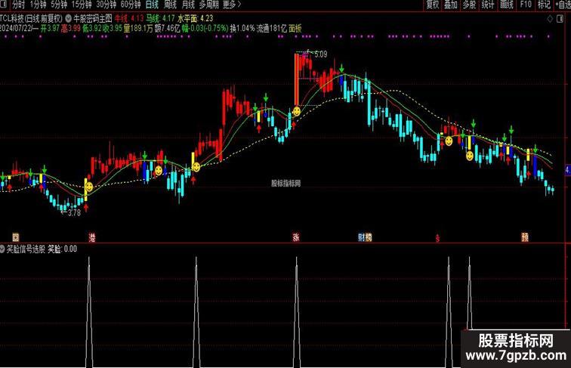571x368 pixels.
Task: Click the window square icon beside the diamond
Action: point(560,19)
